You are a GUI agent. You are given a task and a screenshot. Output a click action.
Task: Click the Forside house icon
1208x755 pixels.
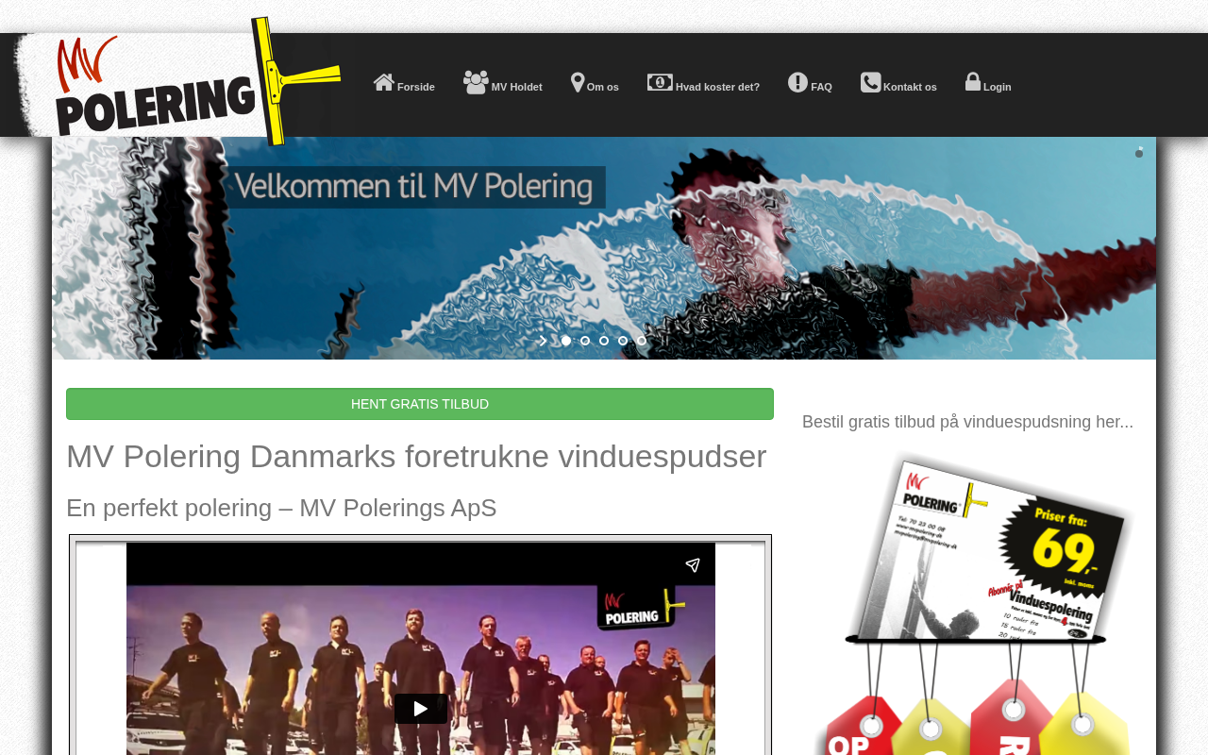click(x=383, y=82)
